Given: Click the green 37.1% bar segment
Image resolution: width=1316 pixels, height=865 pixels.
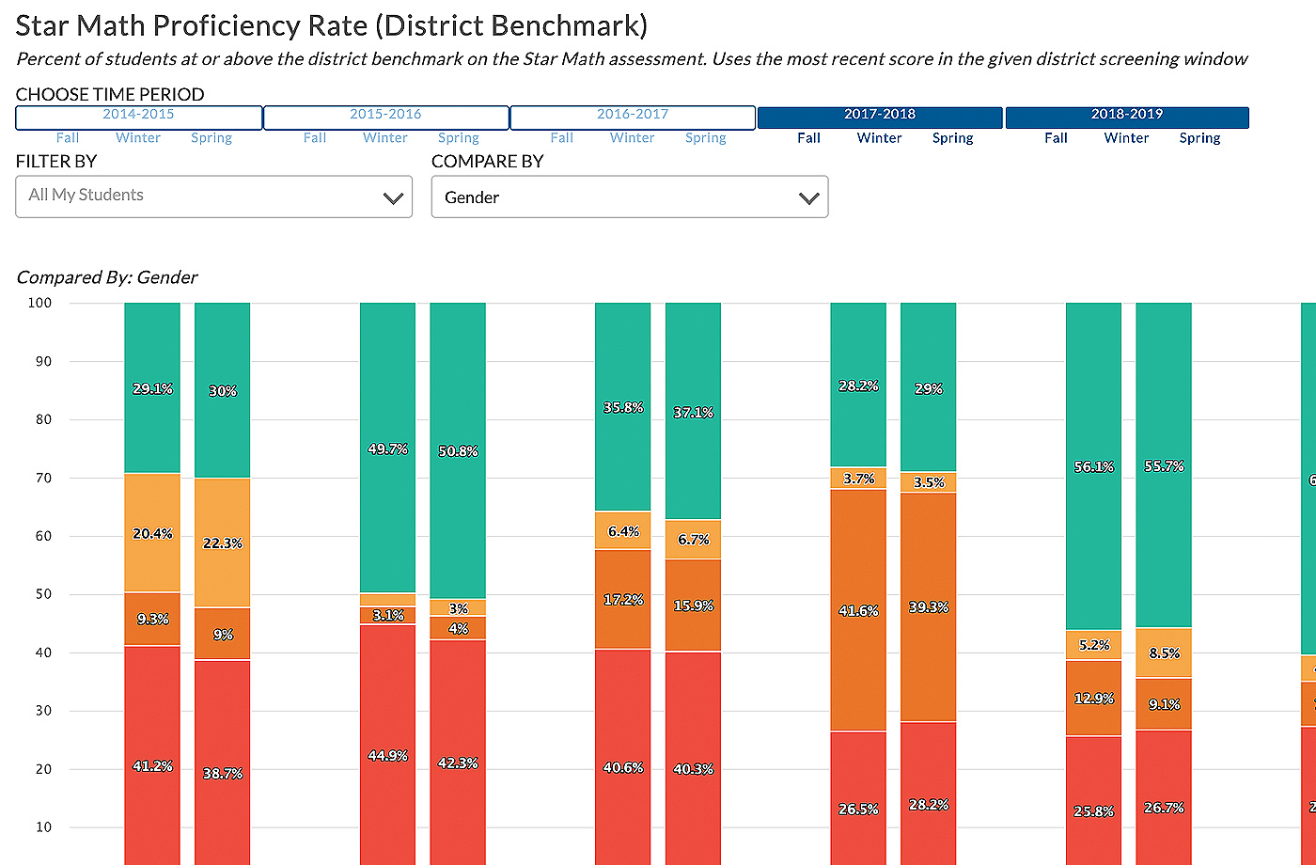Looking at the screenshot, I should pyautogui.click(x=694, y=411).
